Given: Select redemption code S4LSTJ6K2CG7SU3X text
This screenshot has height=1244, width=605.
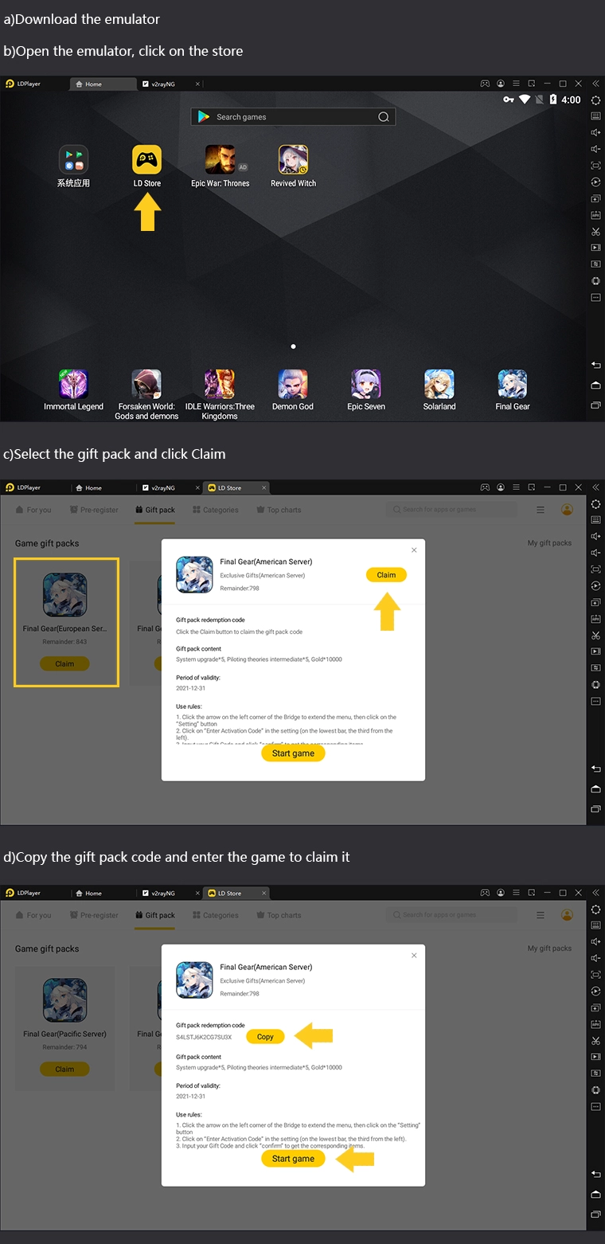Looking at the screenshot, I should [204, 1037].
